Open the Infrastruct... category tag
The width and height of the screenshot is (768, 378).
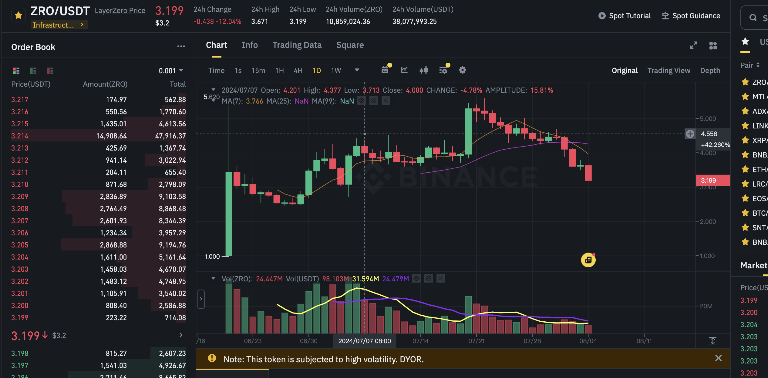tap(59, 25)
